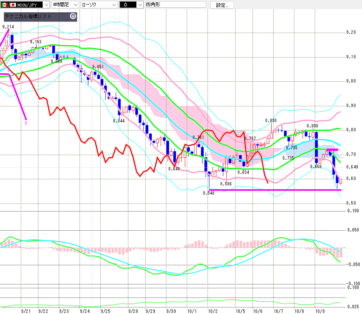Click the 9.089 price label
This screenshot has height=314, width=362.
click(56, 61)
